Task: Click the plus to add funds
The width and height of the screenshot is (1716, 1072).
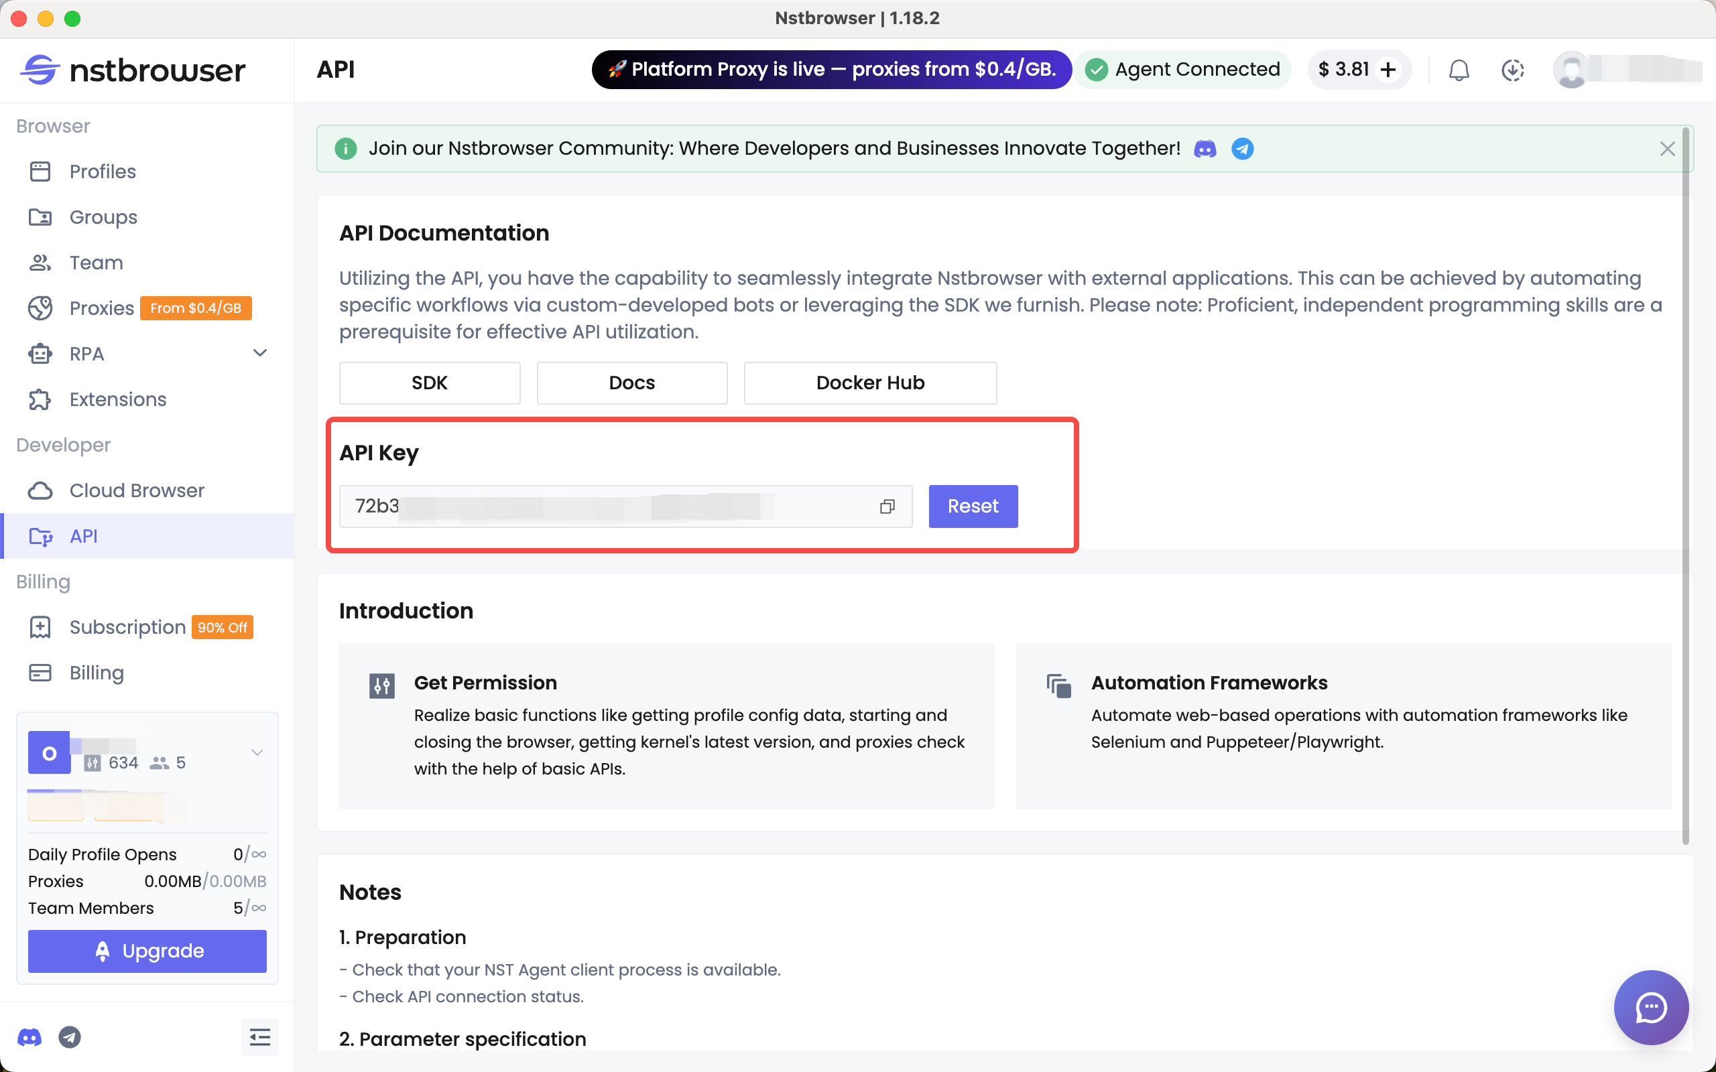Action: click(1387, 70)
